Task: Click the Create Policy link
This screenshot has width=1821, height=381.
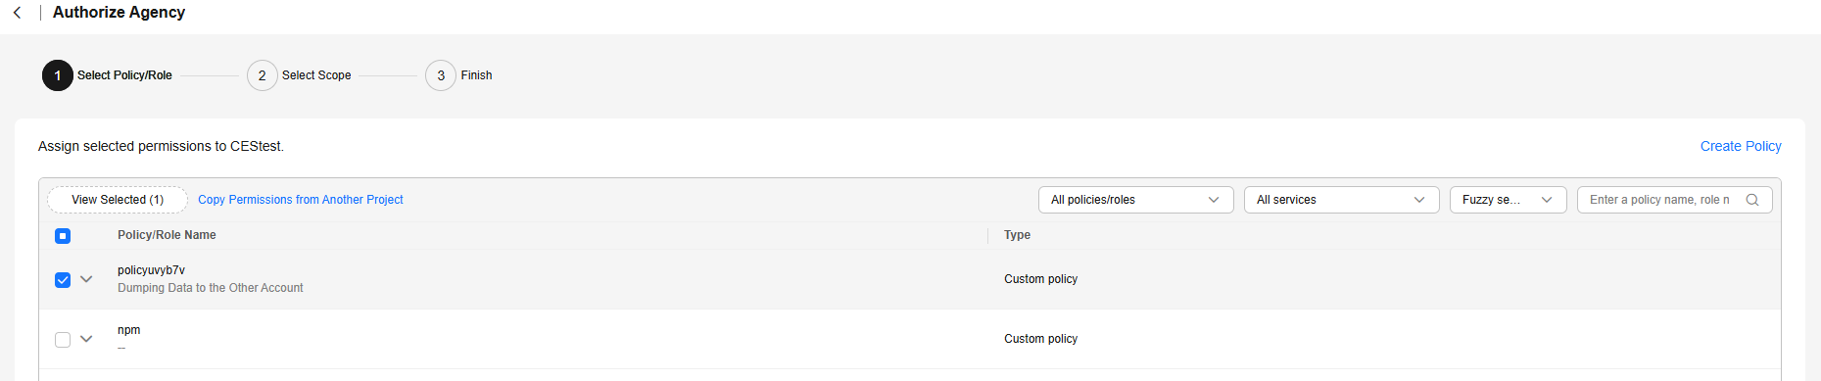Action: click(x=1741, y=146)
